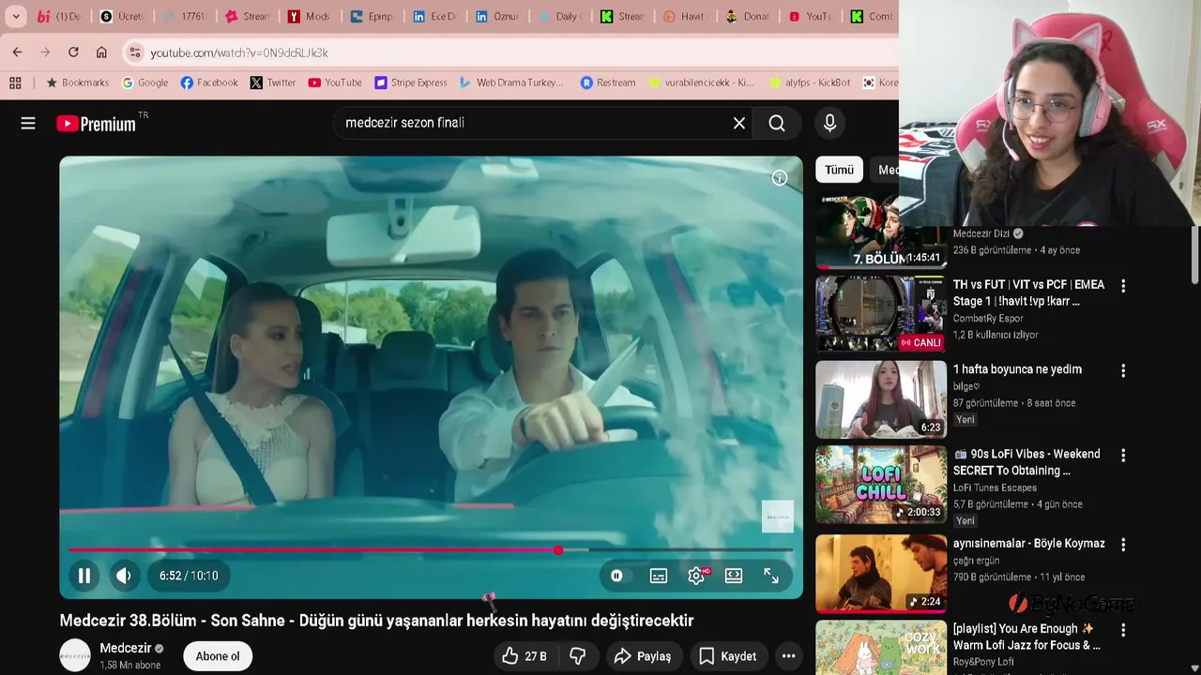Open the video info card icon
1201x675 pixels.
pyautogui.click(x=780, y=178)
